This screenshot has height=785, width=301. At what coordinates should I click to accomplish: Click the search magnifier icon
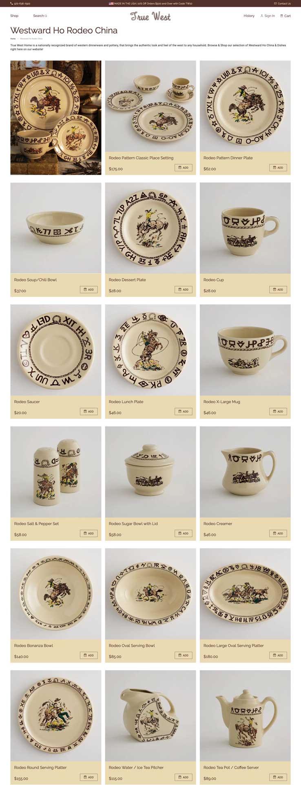coord(46,16)
